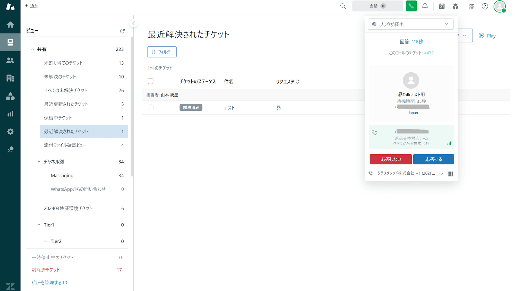Screen dimensions: 515x291
Task: Open the 202403検証環境チケット view
Action: coord(84,208)
